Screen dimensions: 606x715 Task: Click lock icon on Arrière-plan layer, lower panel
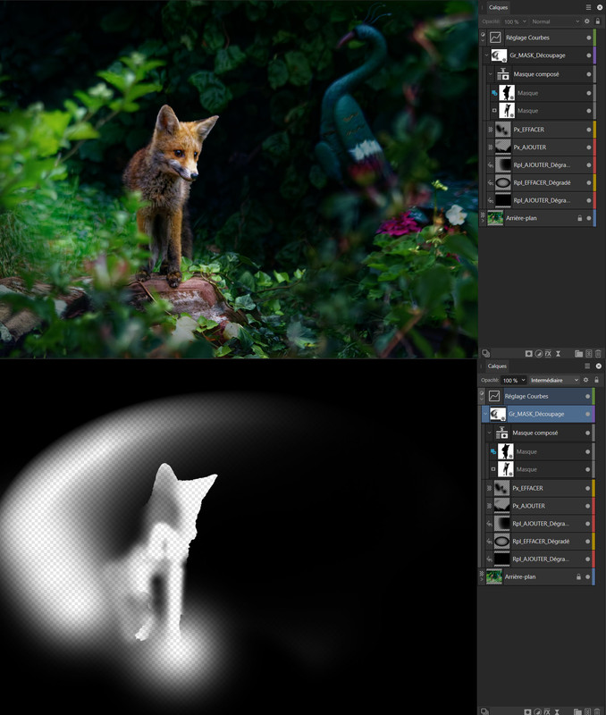(578, 576)
